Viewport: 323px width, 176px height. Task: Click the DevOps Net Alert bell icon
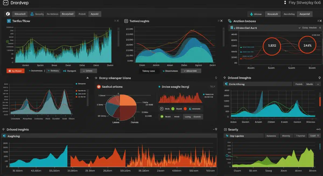click(x=232, y=28)
